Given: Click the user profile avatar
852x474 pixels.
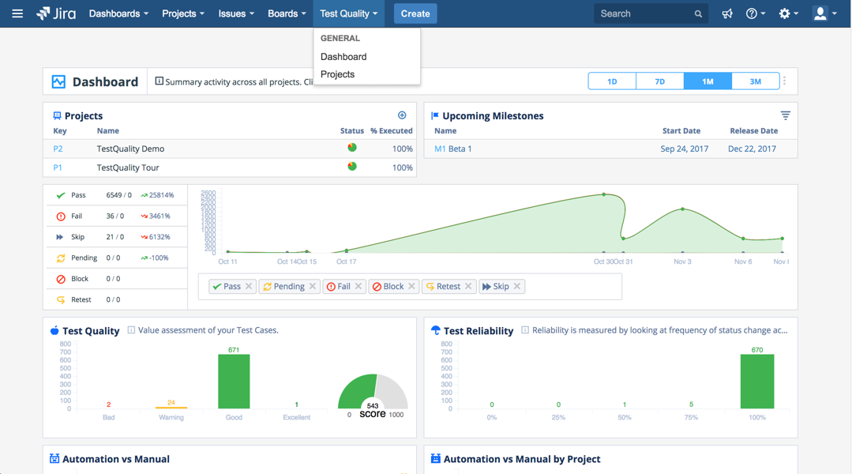Looking at the screenshot, I should [x=824, y=13].
